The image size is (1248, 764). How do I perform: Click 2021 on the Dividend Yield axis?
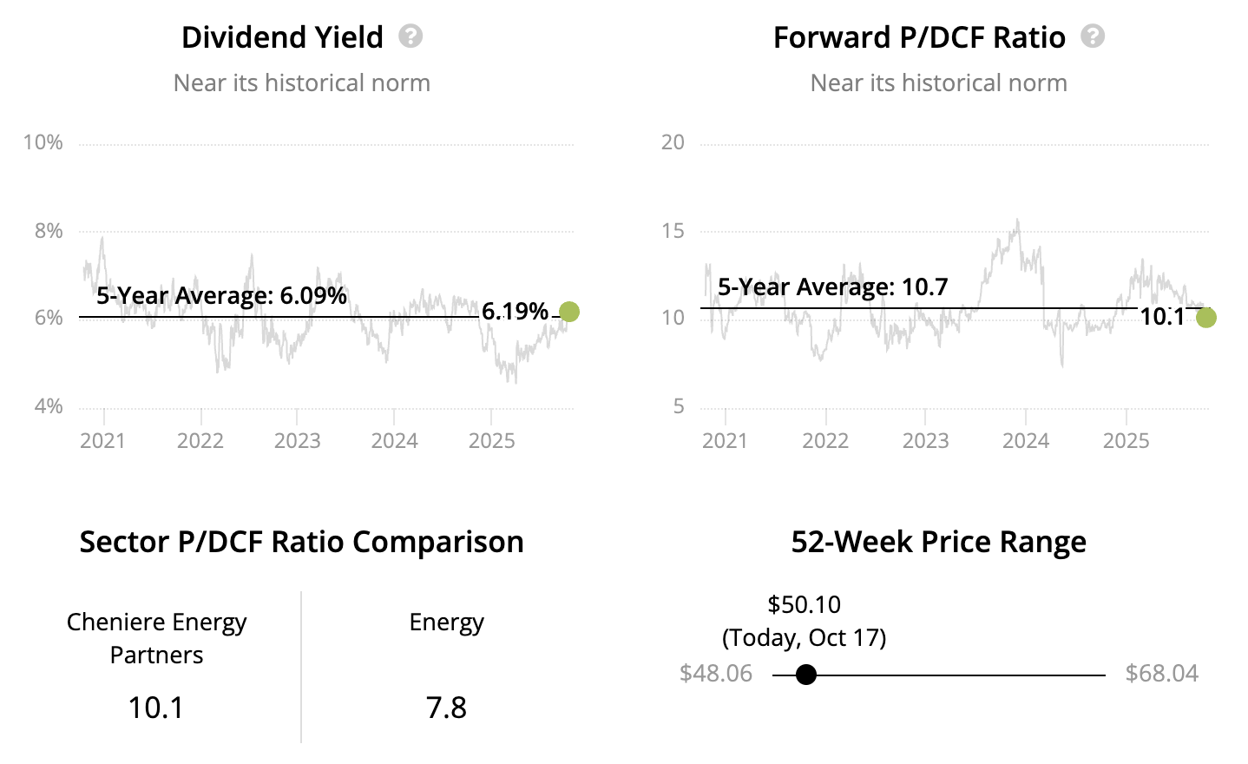(102, 441)
